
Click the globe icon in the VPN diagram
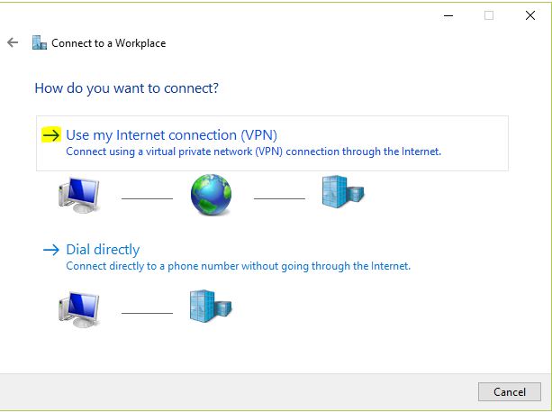212,194
